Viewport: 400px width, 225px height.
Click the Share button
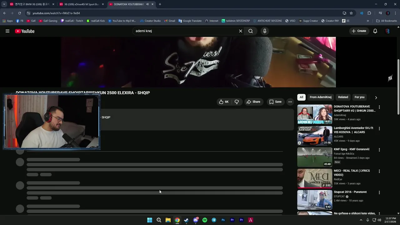(253, 102)
